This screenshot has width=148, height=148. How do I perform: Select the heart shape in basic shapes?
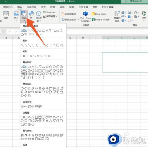pyautogui.click(x=47, y=74)
